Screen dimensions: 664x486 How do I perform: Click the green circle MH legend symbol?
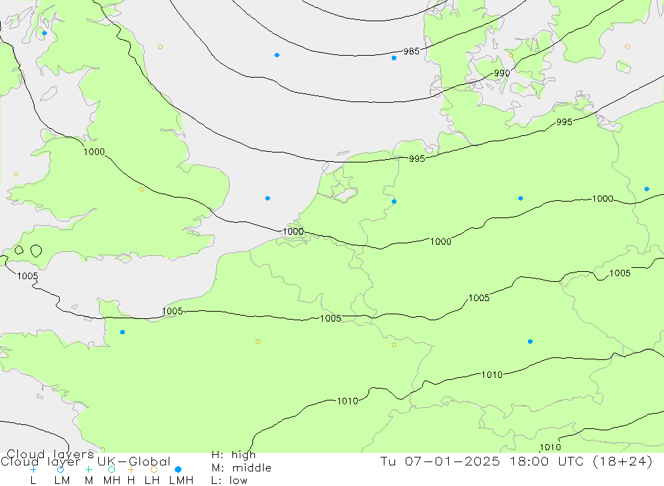pos(112,469)
